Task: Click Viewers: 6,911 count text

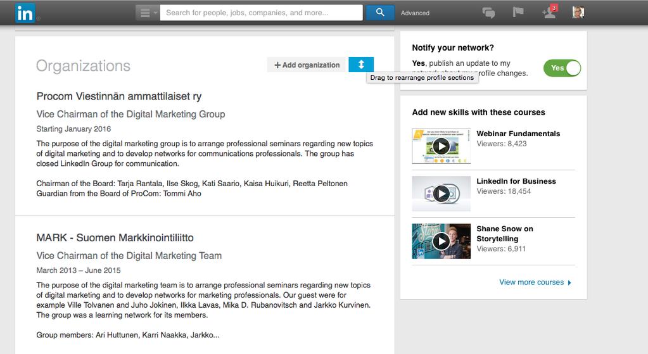Action: click(501, 249)
